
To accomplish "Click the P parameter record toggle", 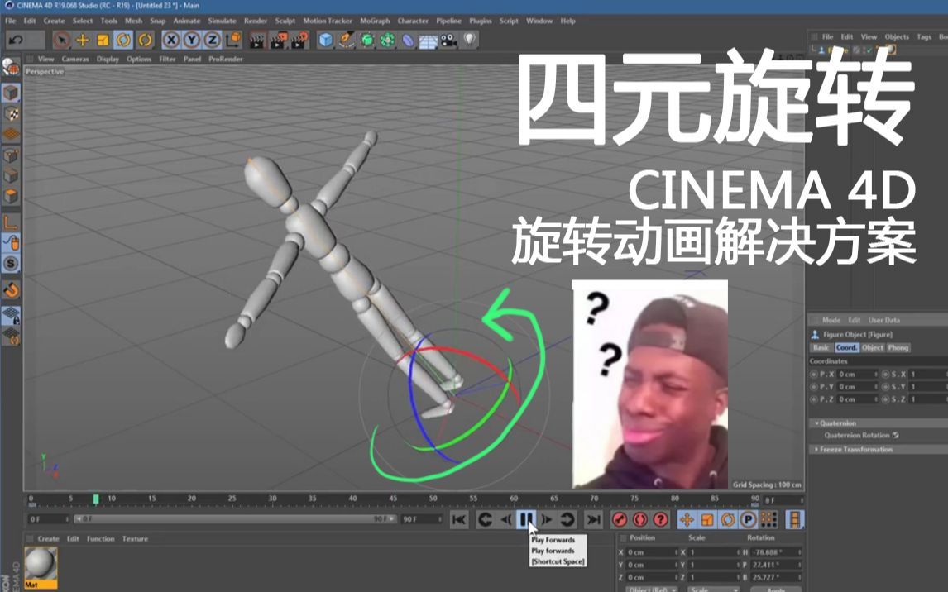I will [x=748, y=521].
